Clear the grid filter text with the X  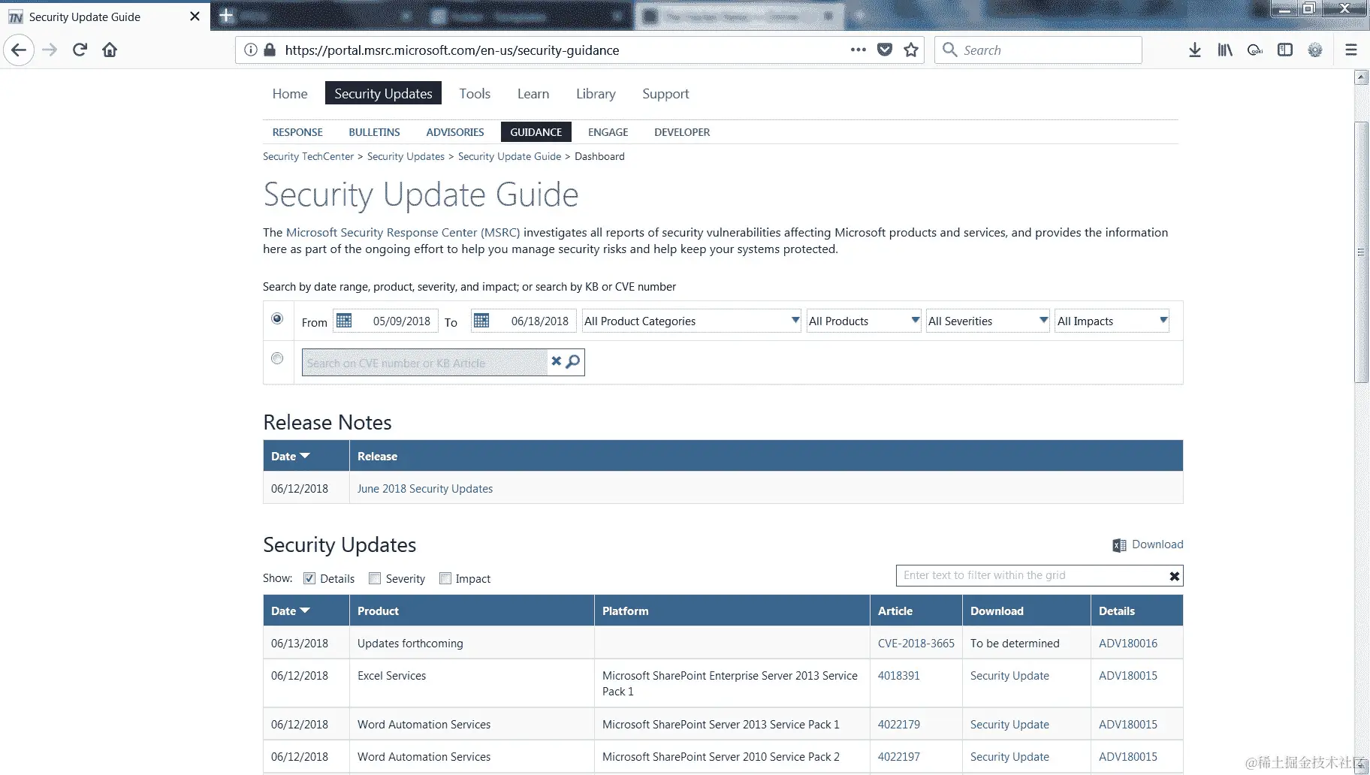[x=1175, y=576]
